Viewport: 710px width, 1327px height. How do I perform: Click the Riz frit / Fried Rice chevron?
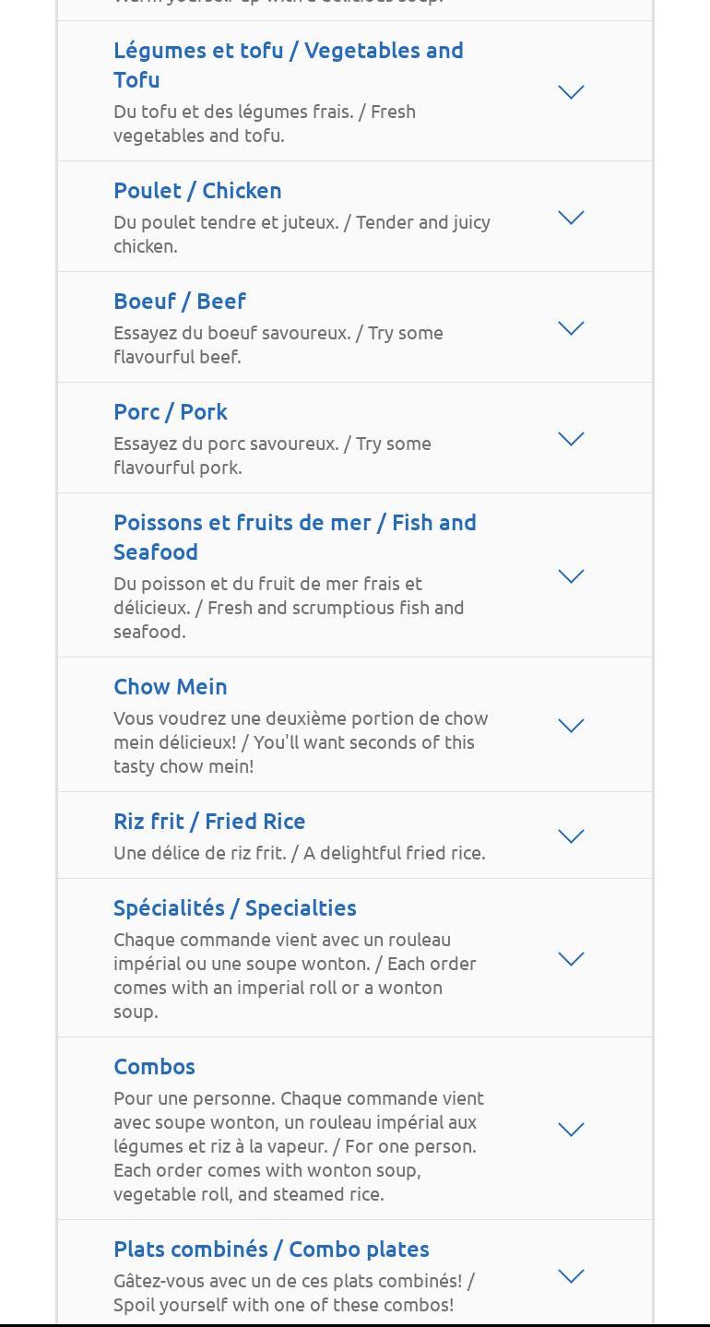(572, 836)
